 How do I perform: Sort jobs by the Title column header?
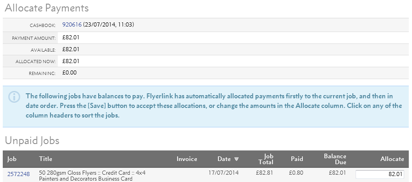click(x=45, y=159)
